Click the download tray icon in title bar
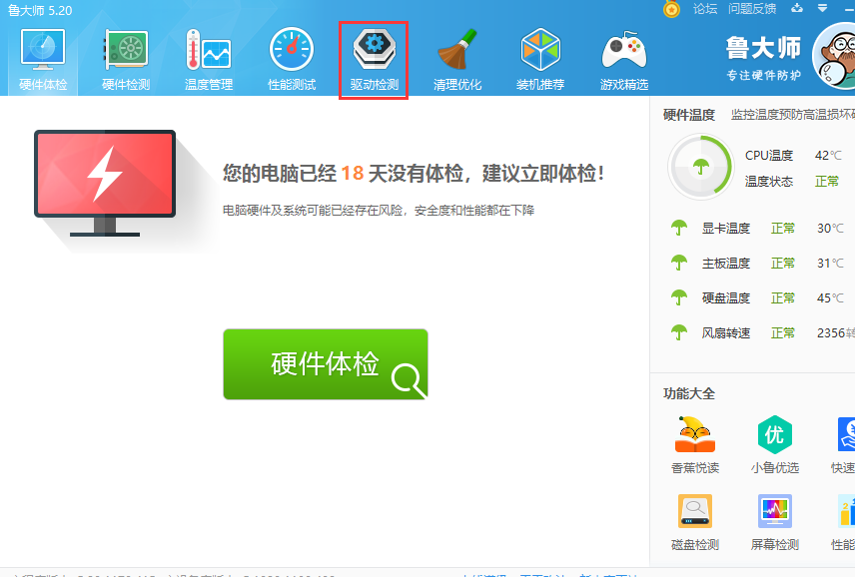The width and height of the screenshot is (855, 577). tap(796, 9)
